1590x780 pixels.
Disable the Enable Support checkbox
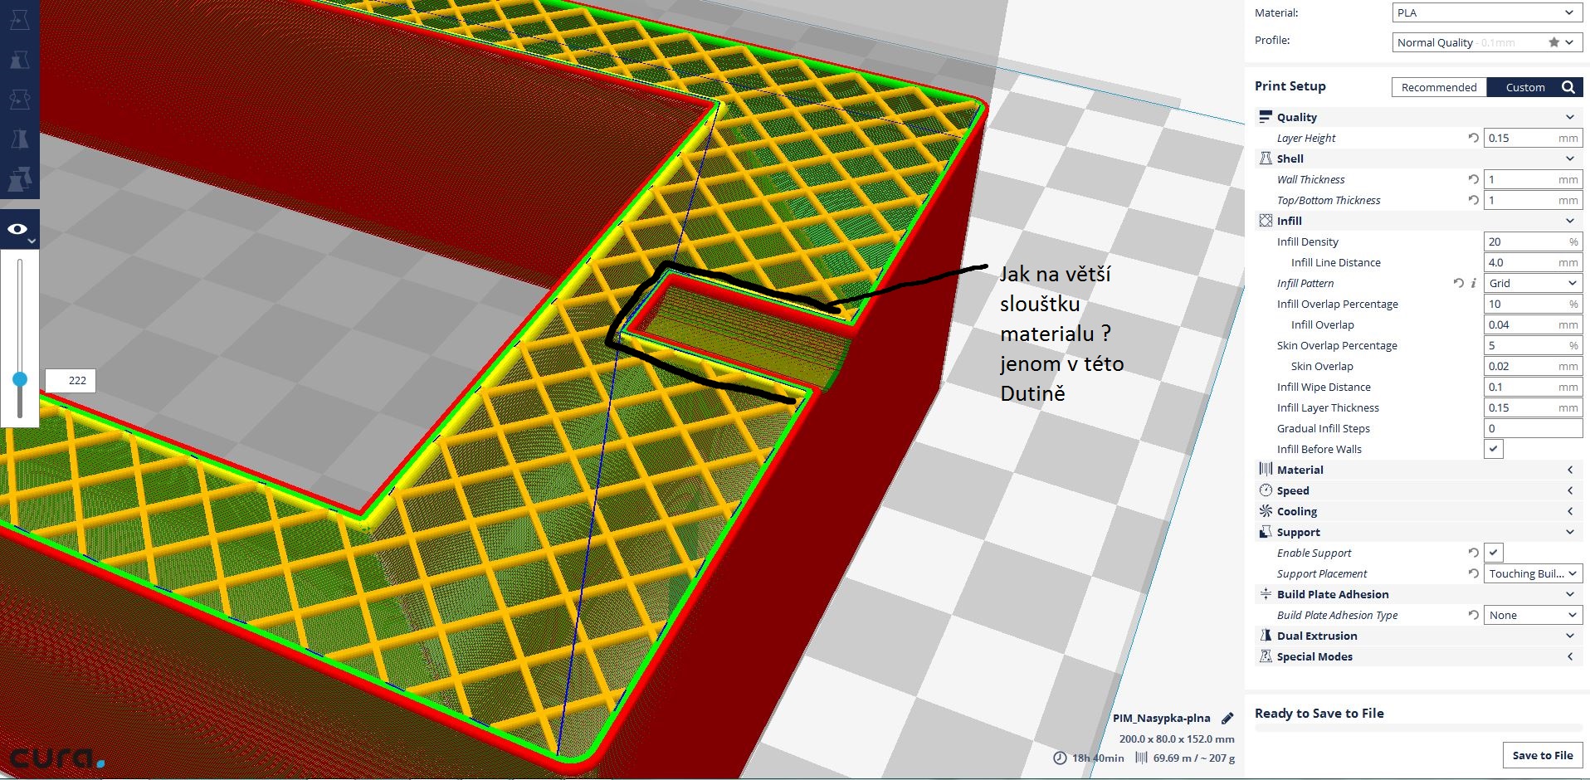tap(1493, 553)
